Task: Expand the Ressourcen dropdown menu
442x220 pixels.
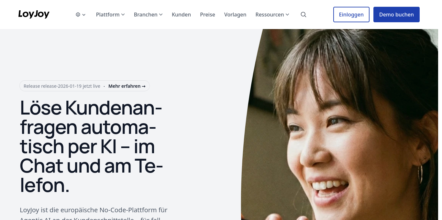Action: click(x=272, y=15)
